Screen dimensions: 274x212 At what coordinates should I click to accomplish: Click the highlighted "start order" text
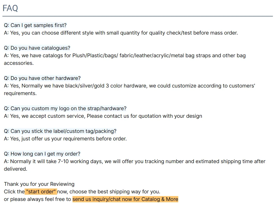click(41, 191)
